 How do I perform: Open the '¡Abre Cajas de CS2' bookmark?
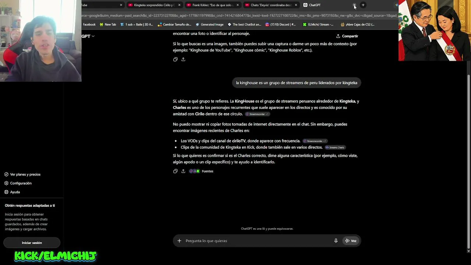point(357,25)
